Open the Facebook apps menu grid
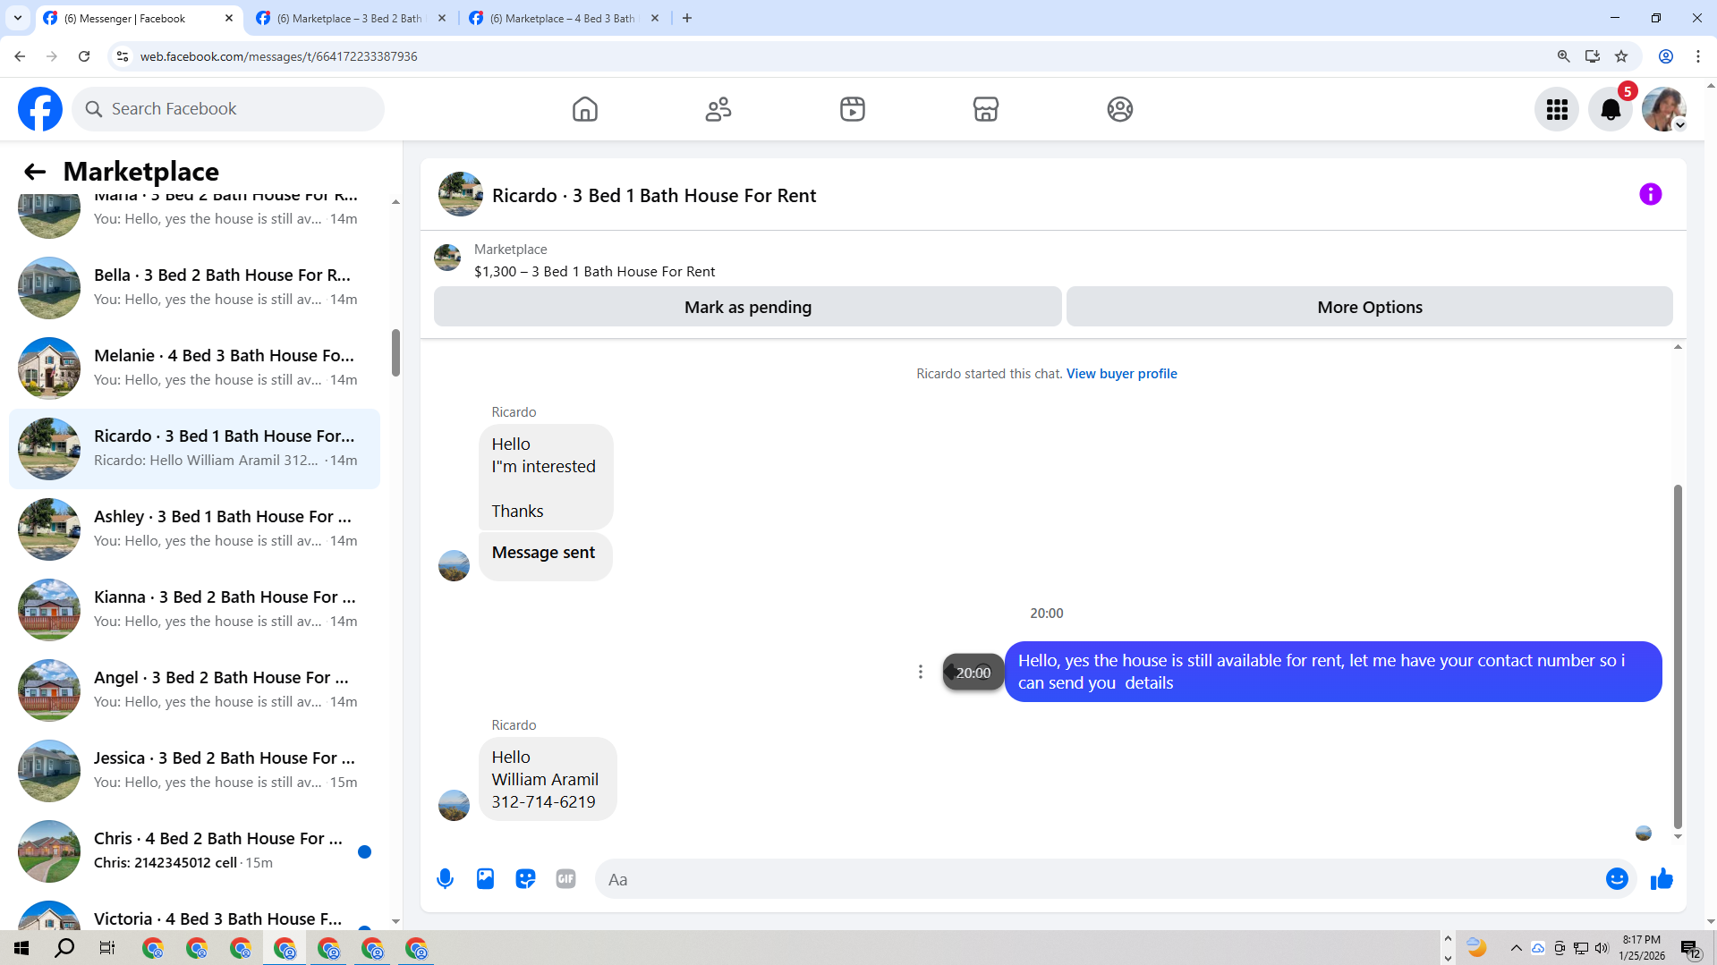Viewport: 1717px width, 965px height. pyautogui.click(x=1557, y=109)
